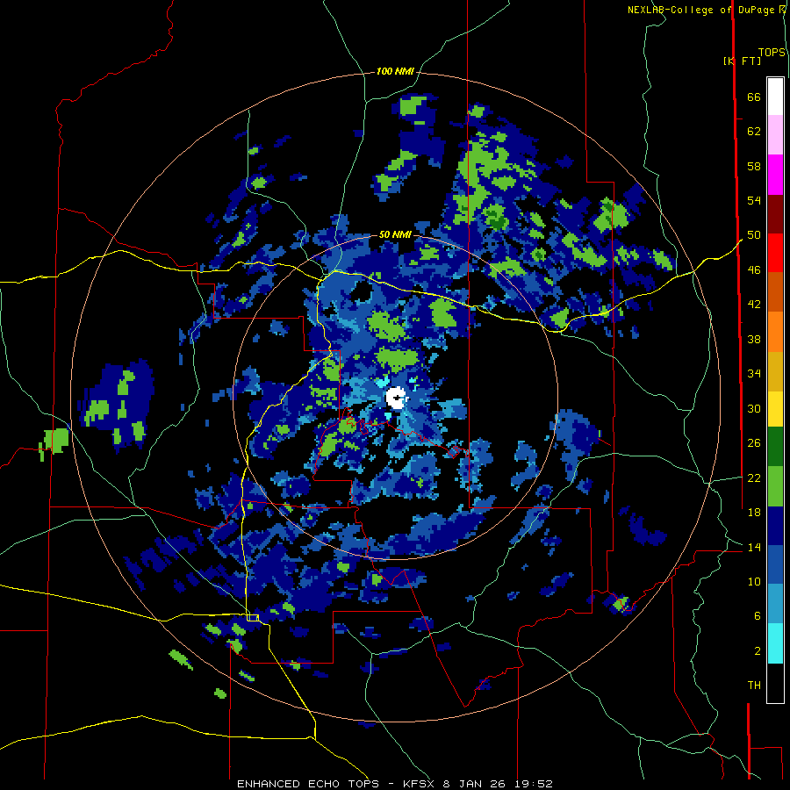Image resolution: width=790 pixels, height=790 pixels.
Task: Click the white radar site marker
Action: point(397,398)
